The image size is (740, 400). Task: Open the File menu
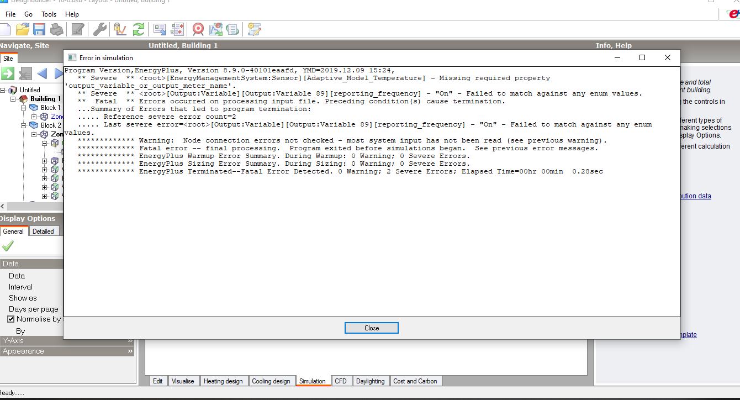[10, 14]
